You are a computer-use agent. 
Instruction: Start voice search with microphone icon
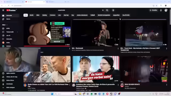[x=113, y=10]
